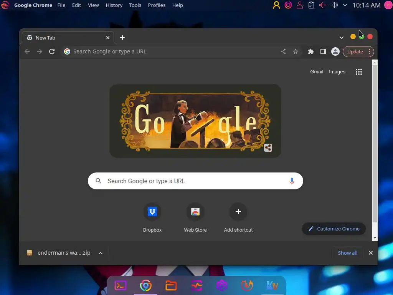393x295 pixels.
Task: Select the New Tab tab
Action: (x=68, y=38)
